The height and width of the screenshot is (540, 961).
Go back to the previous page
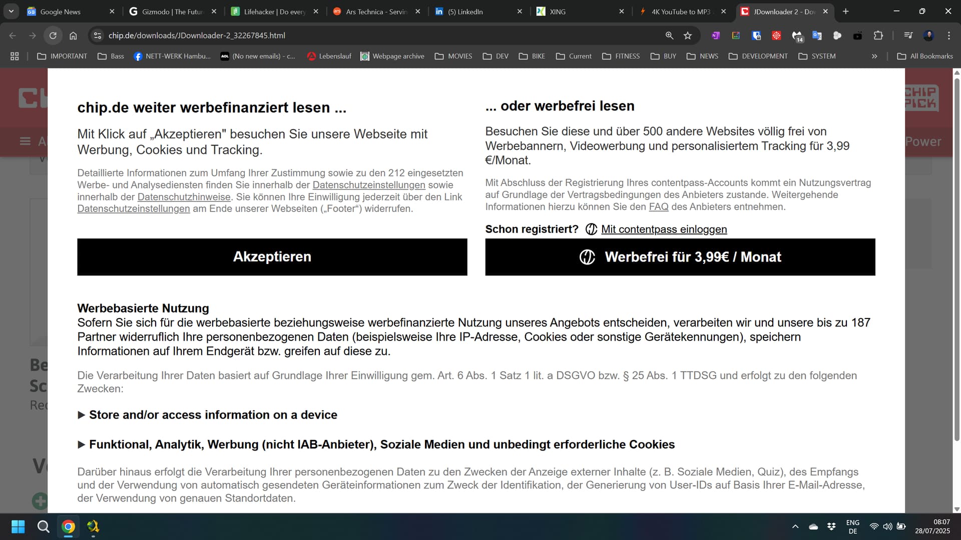13,35
